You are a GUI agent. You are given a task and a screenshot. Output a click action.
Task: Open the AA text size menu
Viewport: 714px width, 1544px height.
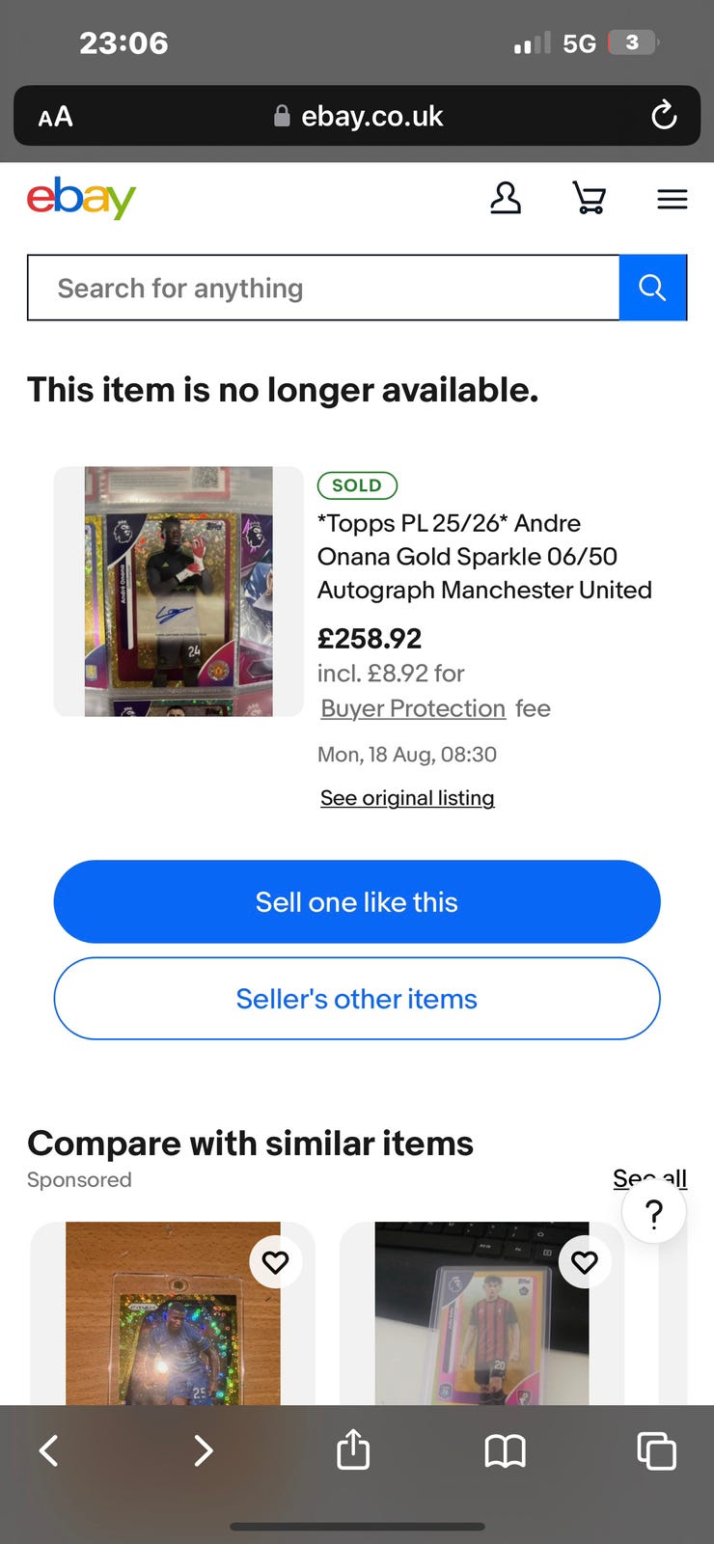55,117
